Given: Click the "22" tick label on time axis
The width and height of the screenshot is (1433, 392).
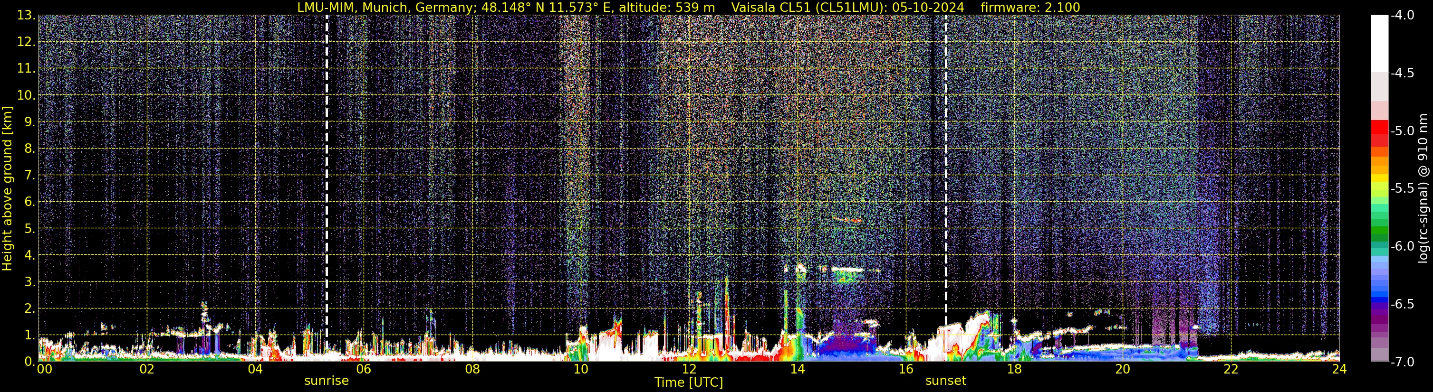Looking at the screenshot, I should click(x=1231, y=370).
